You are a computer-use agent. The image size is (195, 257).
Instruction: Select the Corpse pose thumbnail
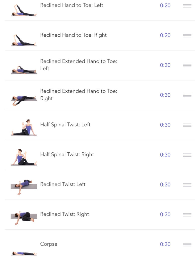click(24, 253)
